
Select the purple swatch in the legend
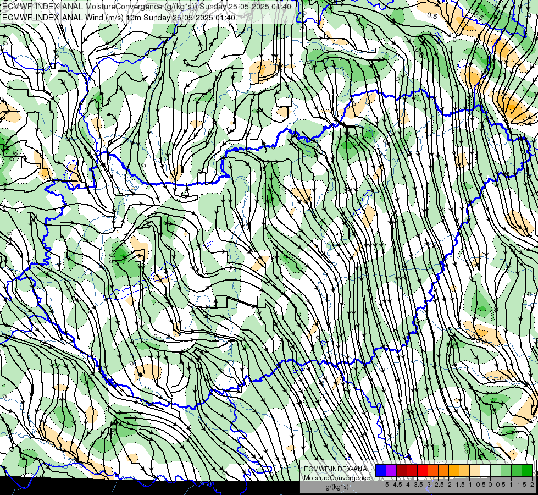point(391,470)
